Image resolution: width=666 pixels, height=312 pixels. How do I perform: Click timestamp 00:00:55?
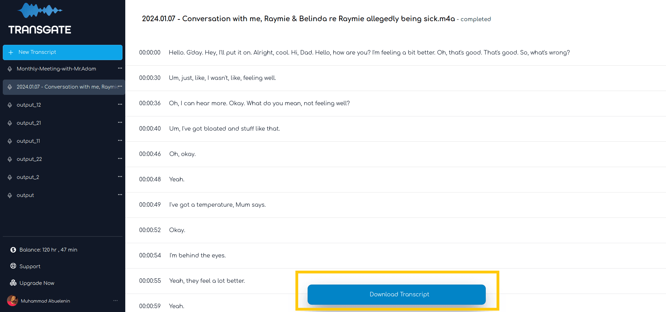(150, 281)
